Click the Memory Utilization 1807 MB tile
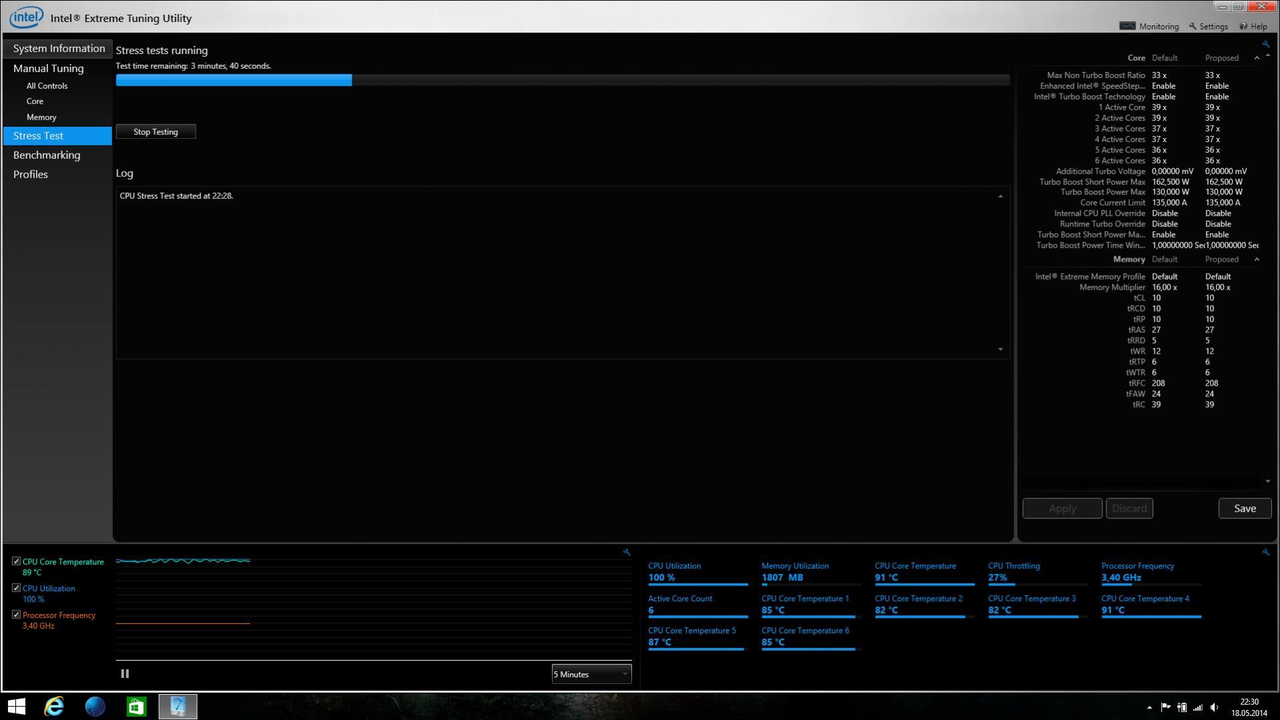This screenshot has width=1280, height=720. [812, 573]
